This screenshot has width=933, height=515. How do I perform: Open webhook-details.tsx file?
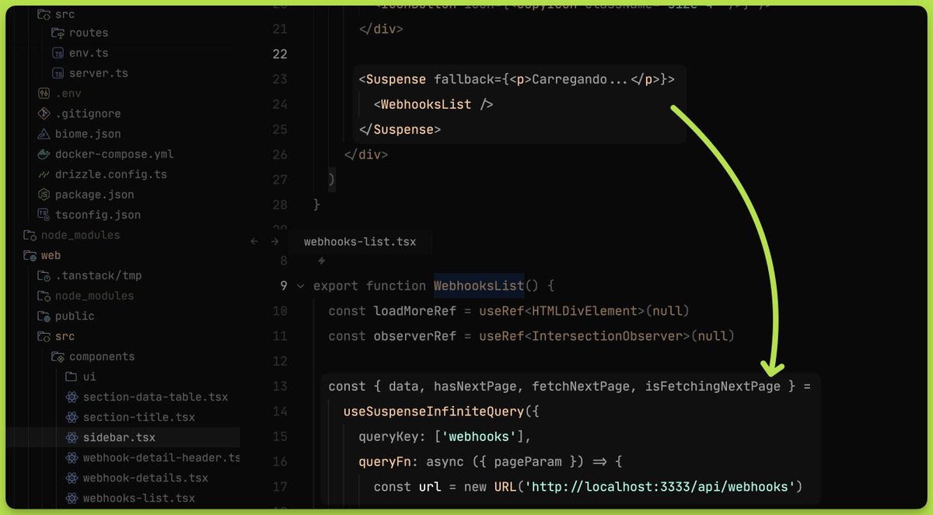pyautogui.click(x=145, y=478)
